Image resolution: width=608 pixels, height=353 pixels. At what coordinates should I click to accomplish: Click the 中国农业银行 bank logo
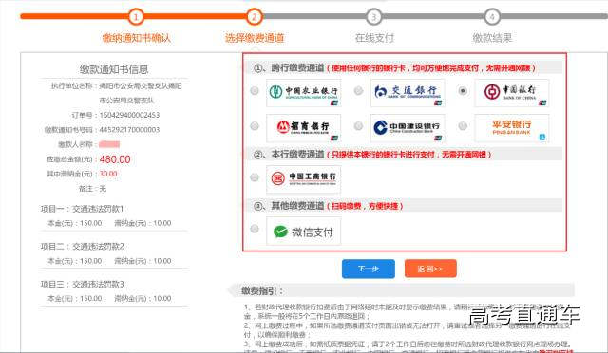click(x=304, y=93)
